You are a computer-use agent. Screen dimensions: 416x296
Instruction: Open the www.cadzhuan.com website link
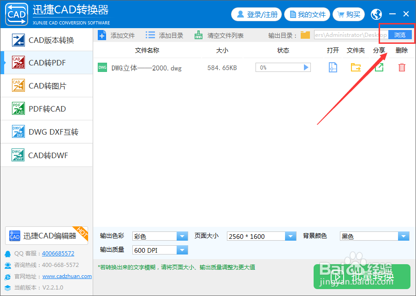67,276
